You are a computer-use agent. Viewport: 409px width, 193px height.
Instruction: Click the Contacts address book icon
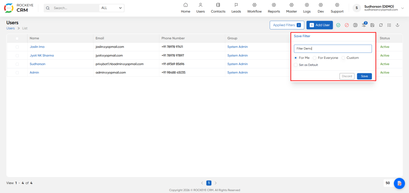(218, 5)
